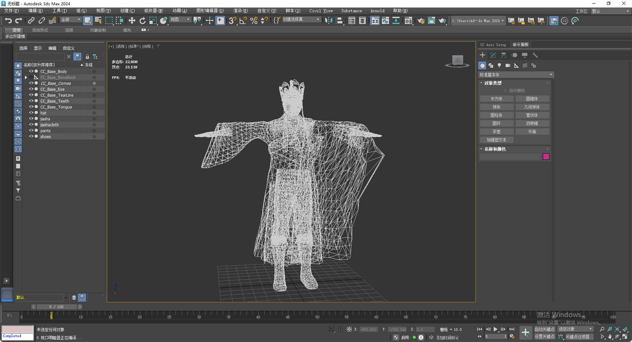
Task: Click the pink object color swatch
Action: 546,157
